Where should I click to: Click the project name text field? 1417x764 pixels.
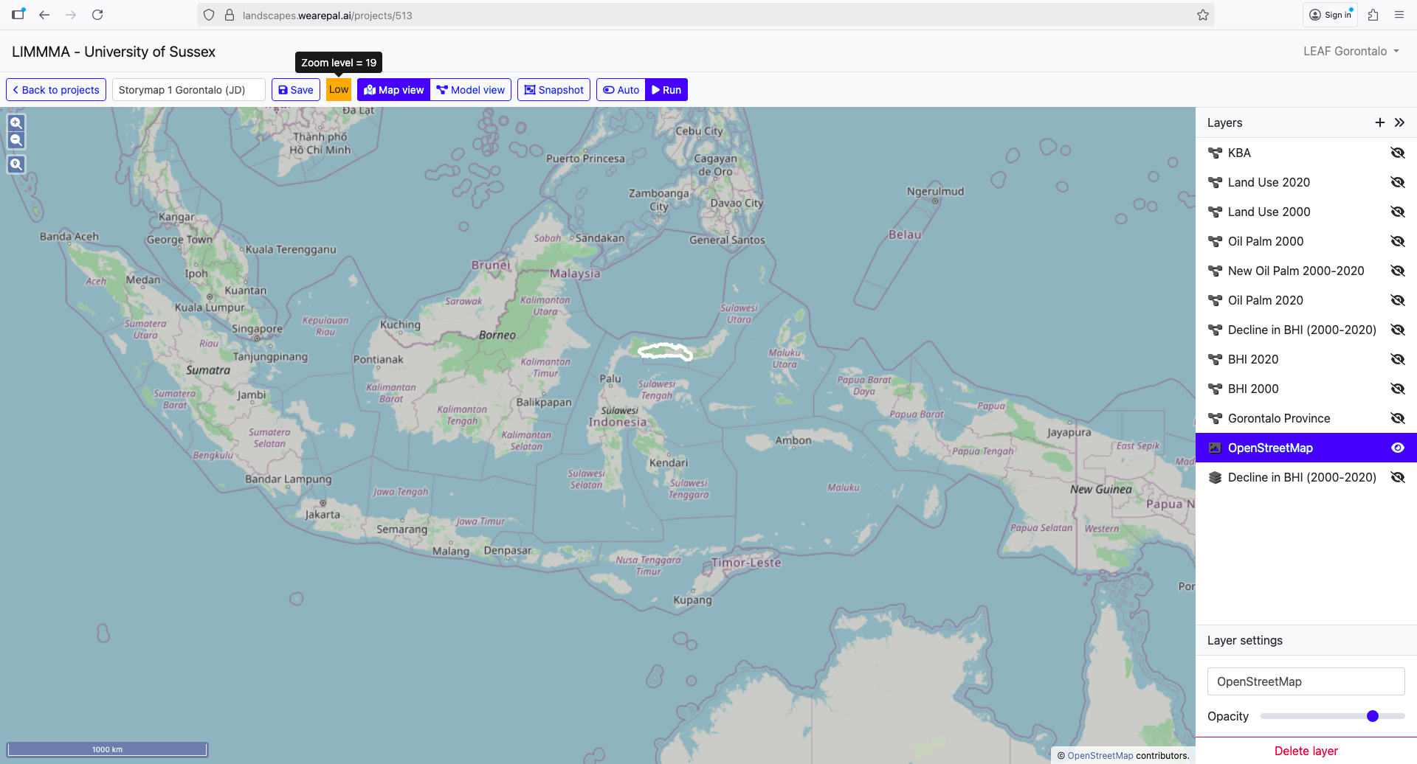tap(188, 90)
